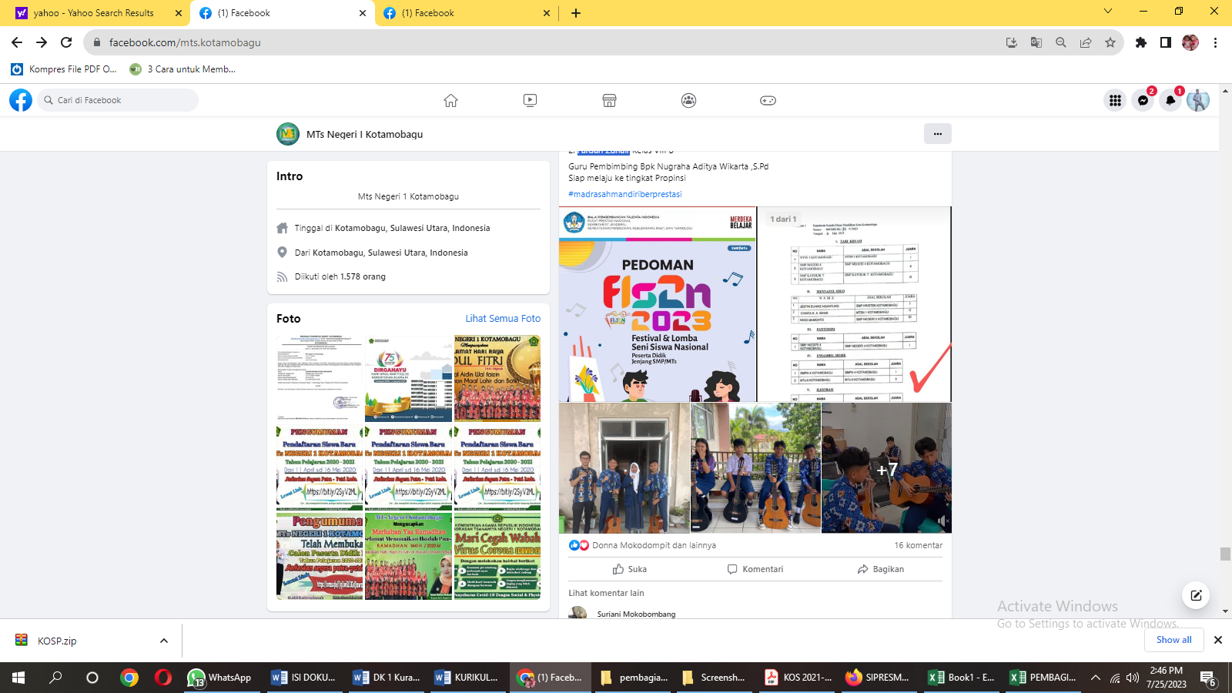Expand the KOSP.zip download options arrow
This screenshot has height=693, width=1232.
point(163,641)
